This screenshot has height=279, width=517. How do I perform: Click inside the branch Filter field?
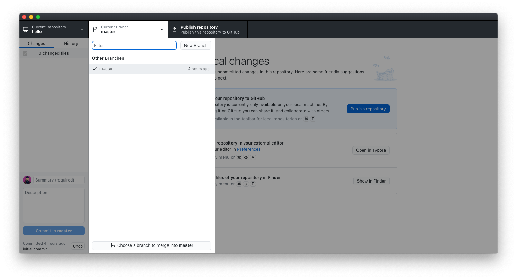(x=134, y=45)
